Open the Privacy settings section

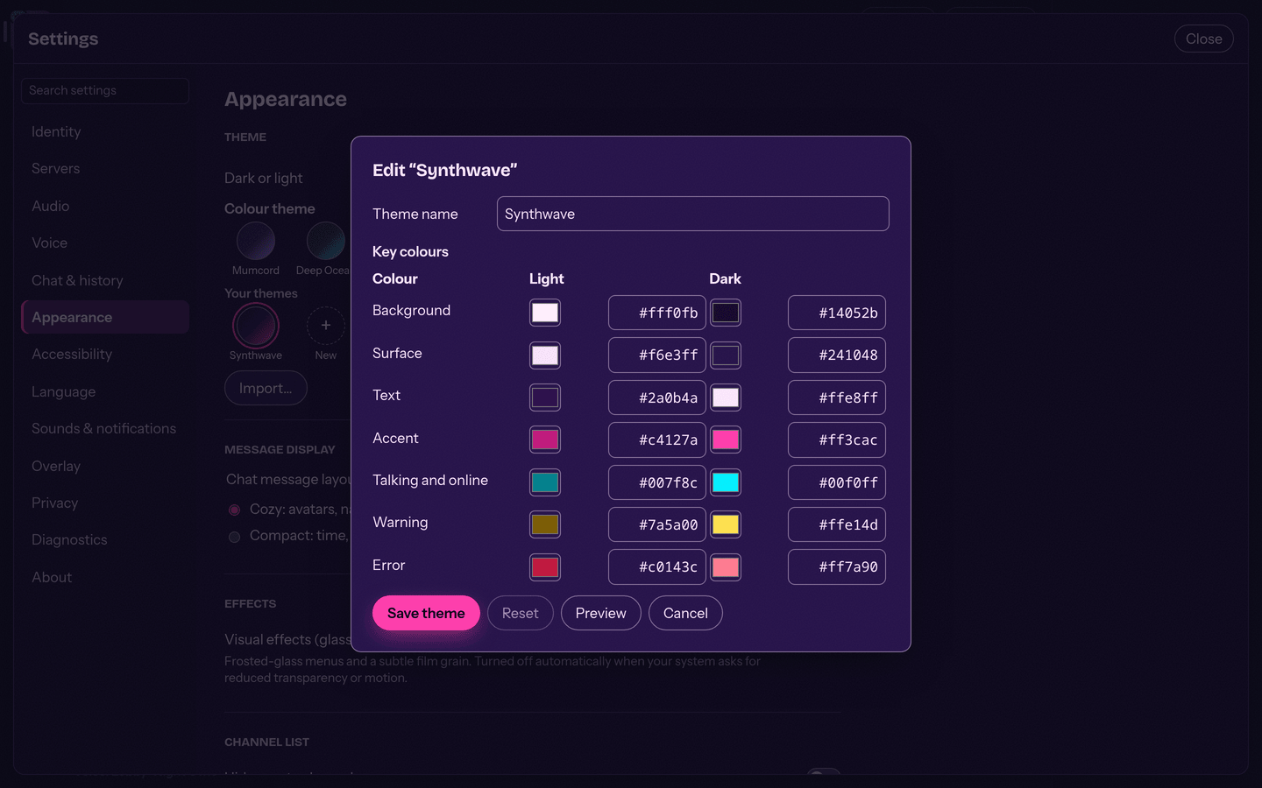click(105, 503)
